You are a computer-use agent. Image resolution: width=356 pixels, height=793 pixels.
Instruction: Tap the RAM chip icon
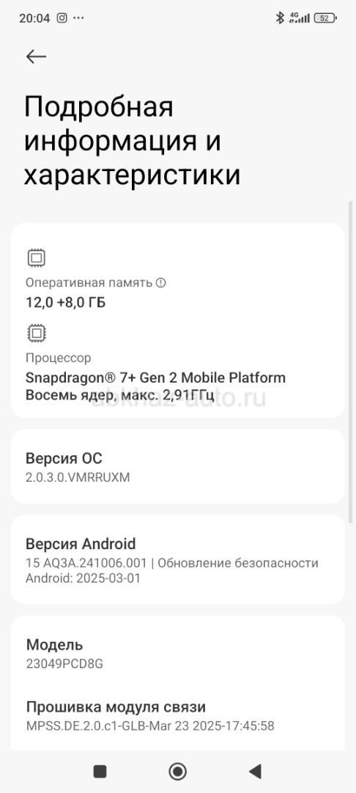[x=37, y=258]
